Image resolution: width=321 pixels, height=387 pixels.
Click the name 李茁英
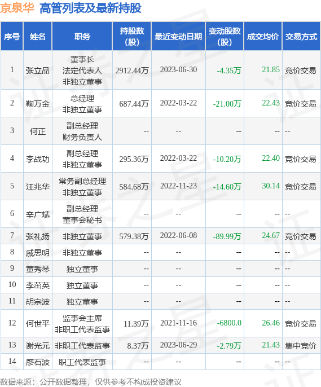click(37, 285)
